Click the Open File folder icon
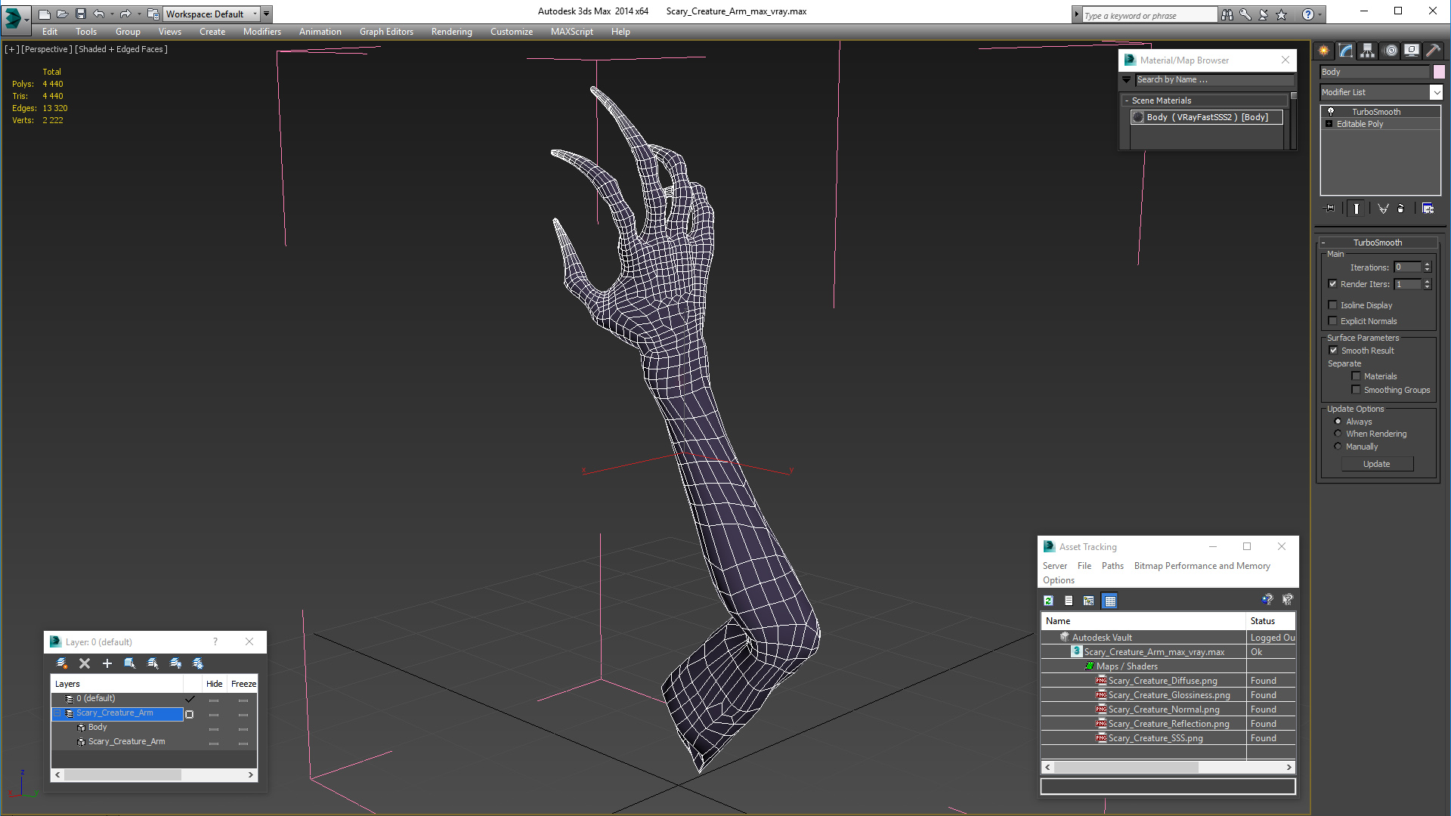The height and width of the screenshot is (816, 1451). [x=63, y=14]
